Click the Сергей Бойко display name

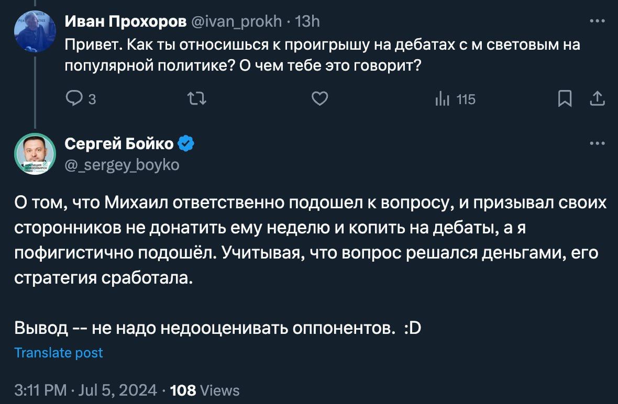coord(119,143)
